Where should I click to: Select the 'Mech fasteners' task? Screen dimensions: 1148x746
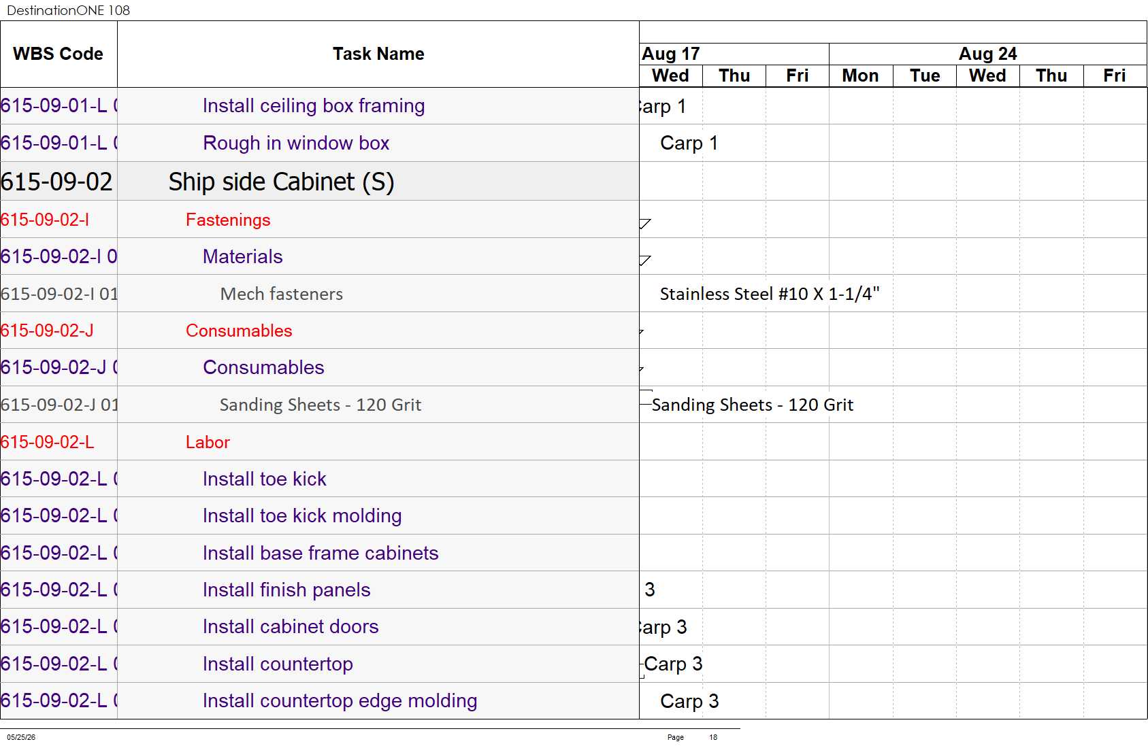point(282,294)
